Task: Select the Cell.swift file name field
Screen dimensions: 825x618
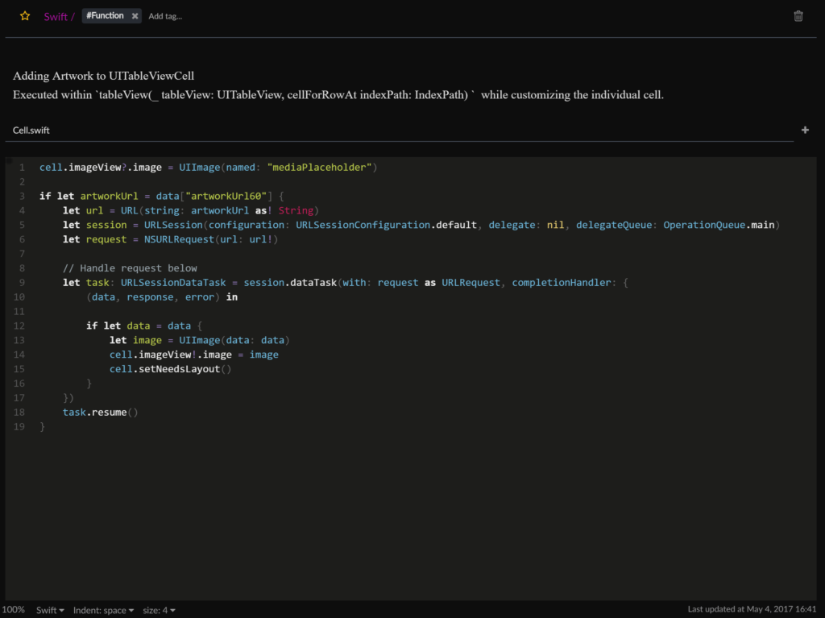Action: point(32,130)
